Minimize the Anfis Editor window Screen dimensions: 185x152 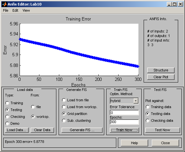coord(169,4)
